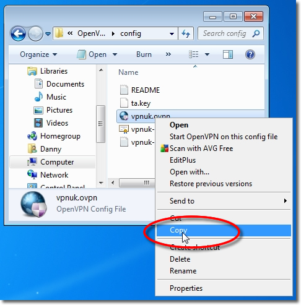
Task: Click the Videos filmstrip icon
Action: coord(38,123)
